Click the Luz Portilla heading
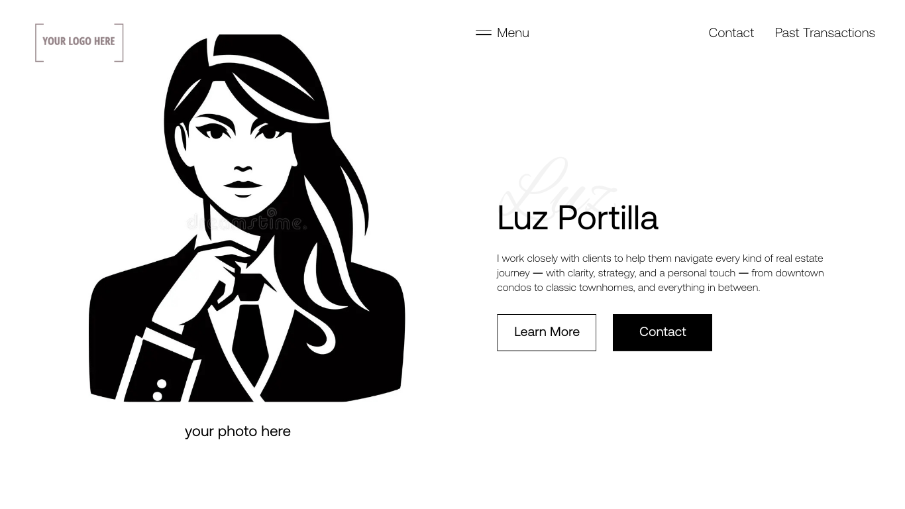905x509 pixels. (x=577, y=218)
